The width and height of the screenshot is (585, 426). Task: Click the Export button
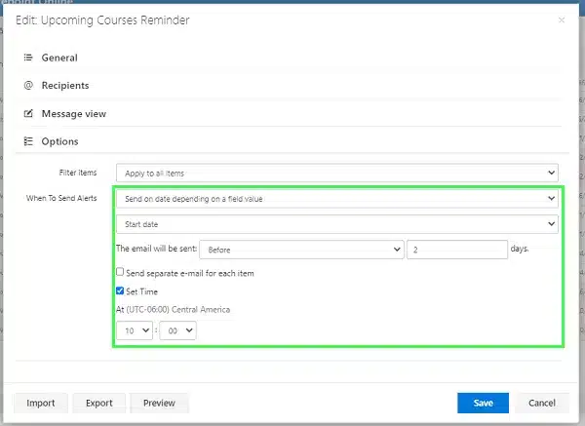click(98, 403)
